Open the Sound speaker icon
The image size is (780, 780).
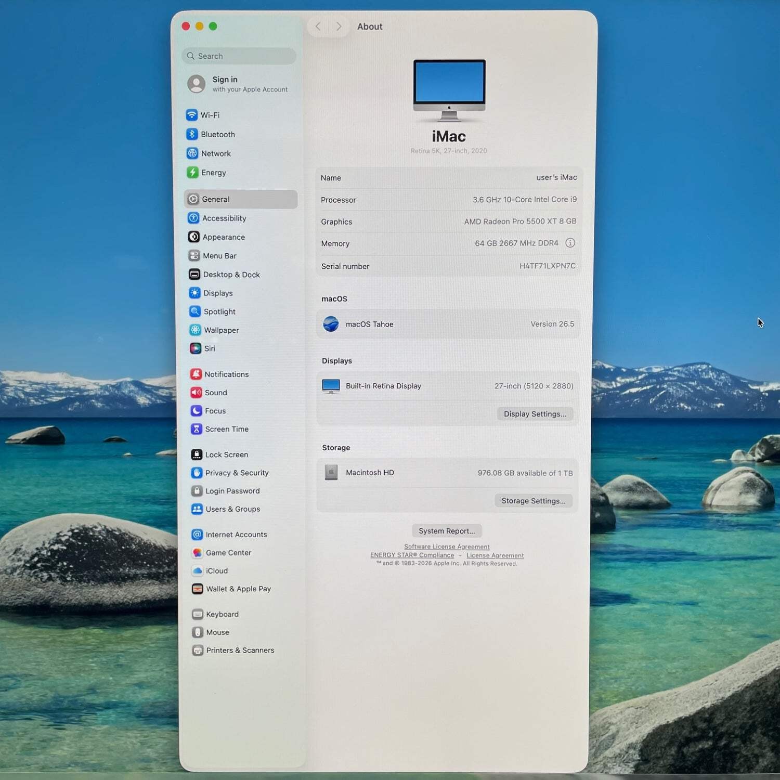click(196, 392)
